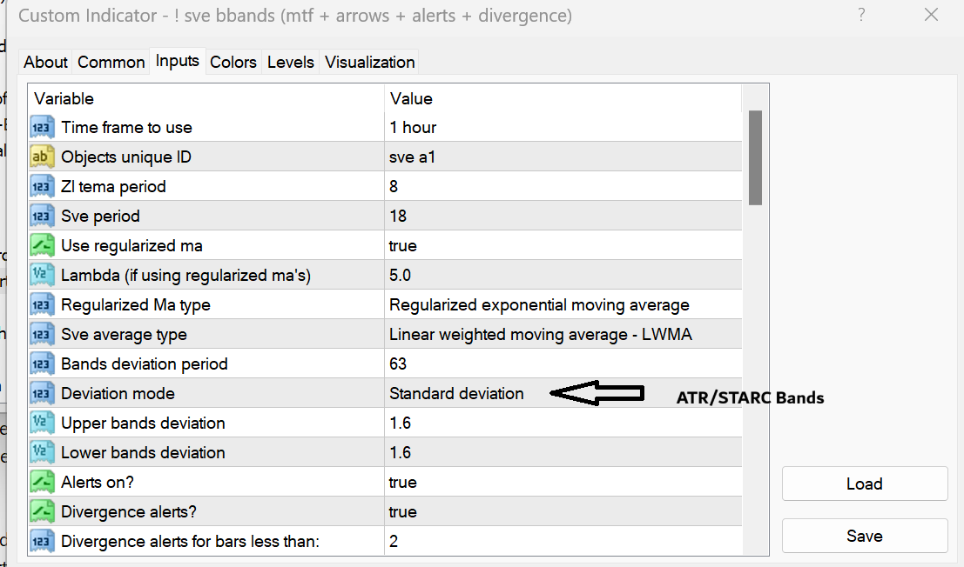Click the green icon for Use regularized ma
This screenshot has width=964, height=567.
pos(42,246)
